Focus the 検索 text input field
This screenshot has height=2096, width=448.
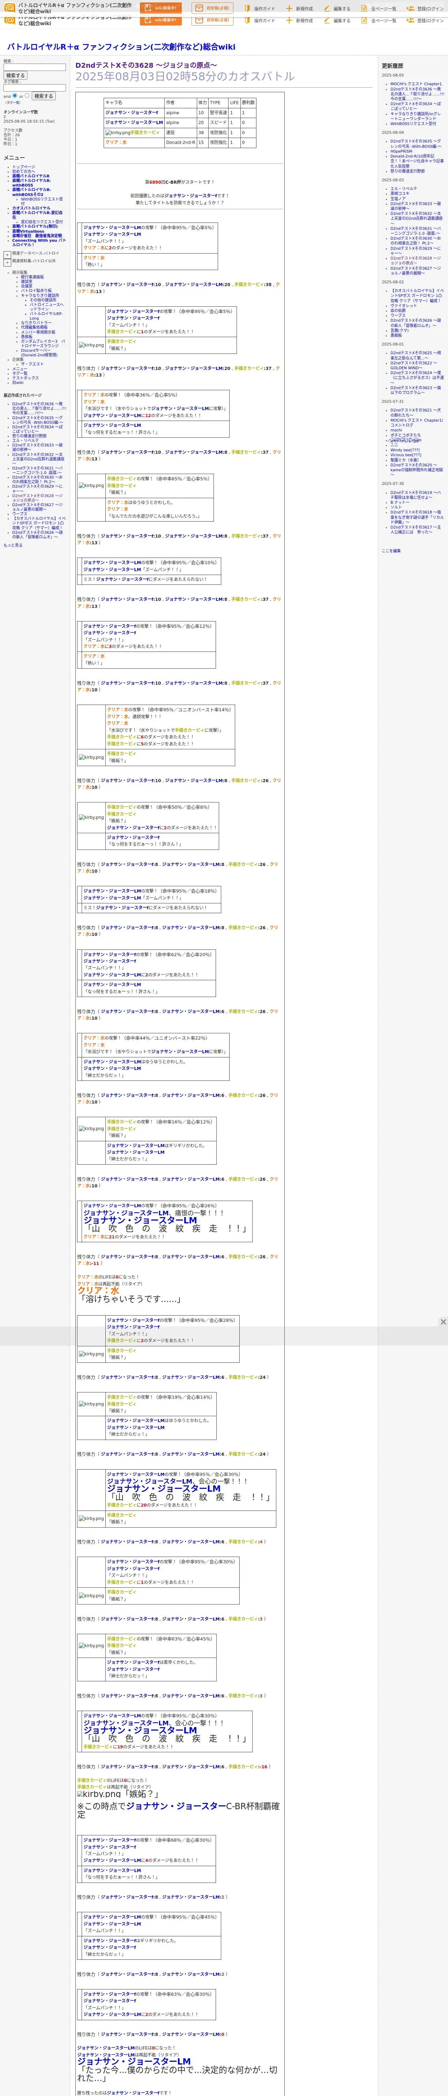(35, 67)
